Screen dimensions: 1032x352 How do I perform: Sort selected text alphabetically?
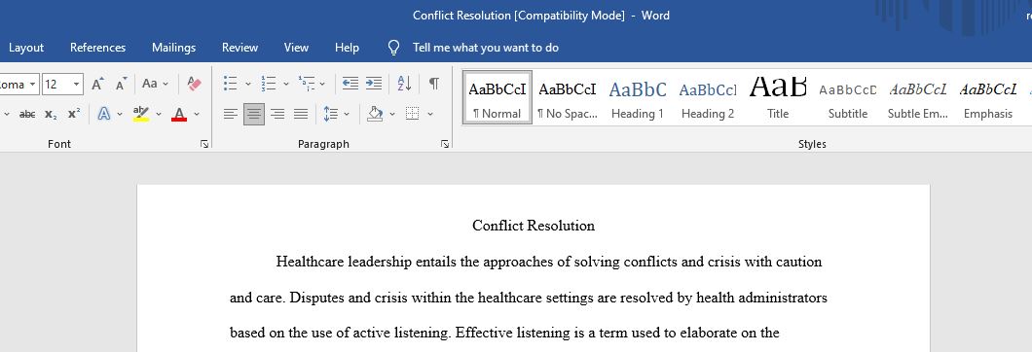pyautogui.click(x=404, y=84)
